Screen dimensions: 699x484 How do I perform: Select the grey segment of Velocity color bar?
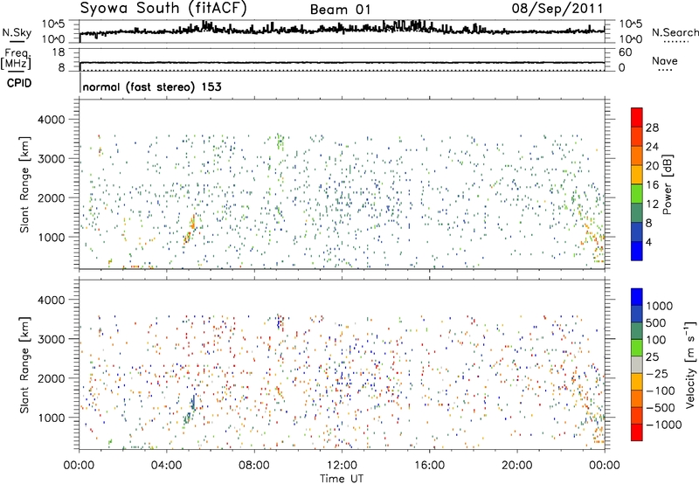click(637, 364)
